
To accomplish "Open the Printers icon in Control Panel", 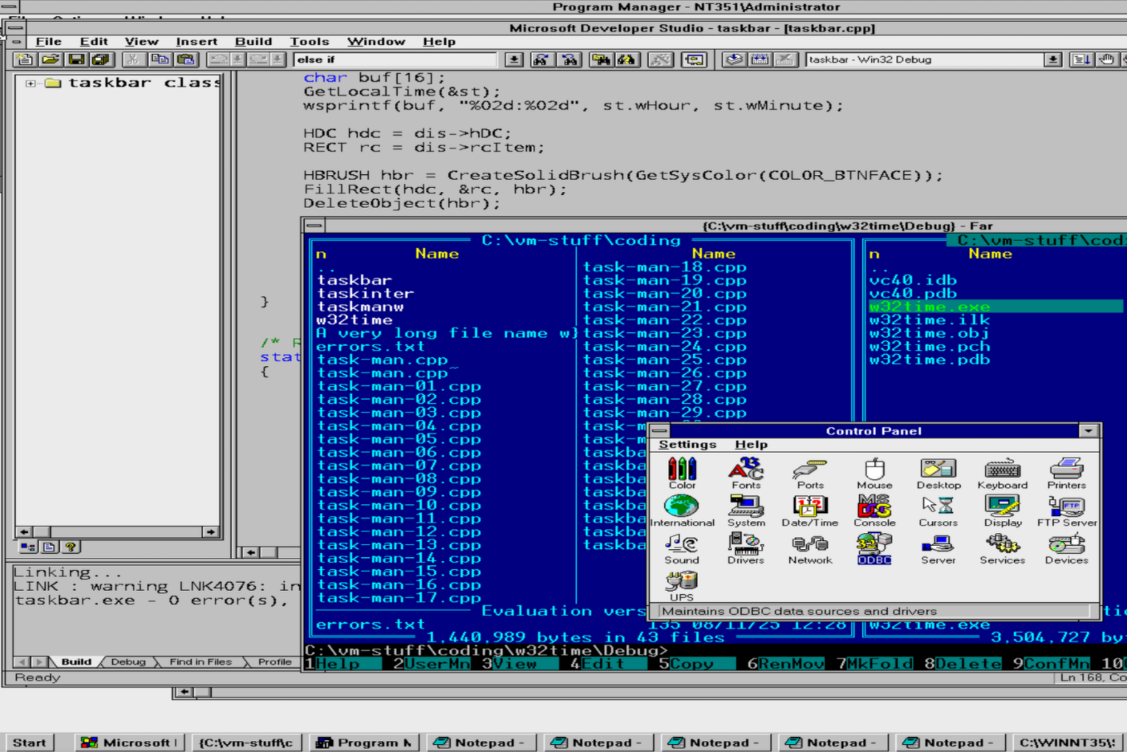I will [1066, 473].
